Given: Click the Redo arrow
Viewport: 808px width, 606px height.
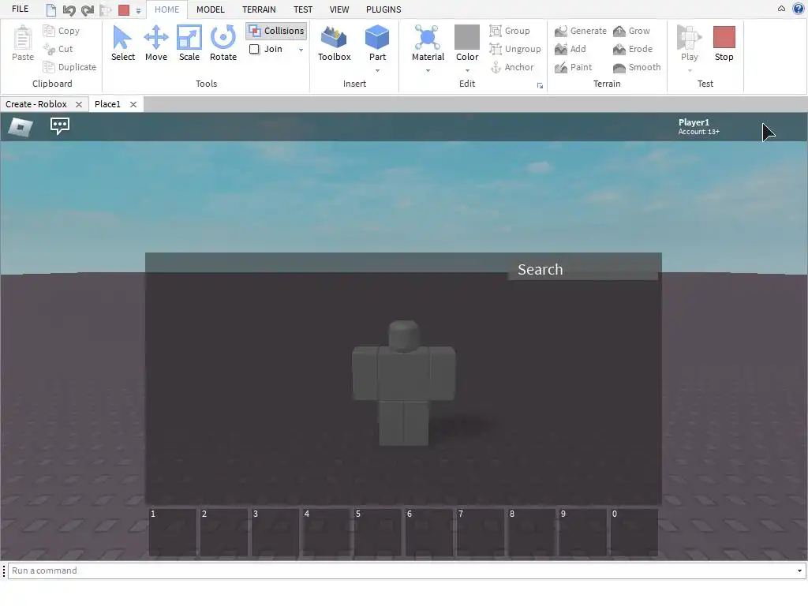Looking at the screenshot, I should point(87,9).
